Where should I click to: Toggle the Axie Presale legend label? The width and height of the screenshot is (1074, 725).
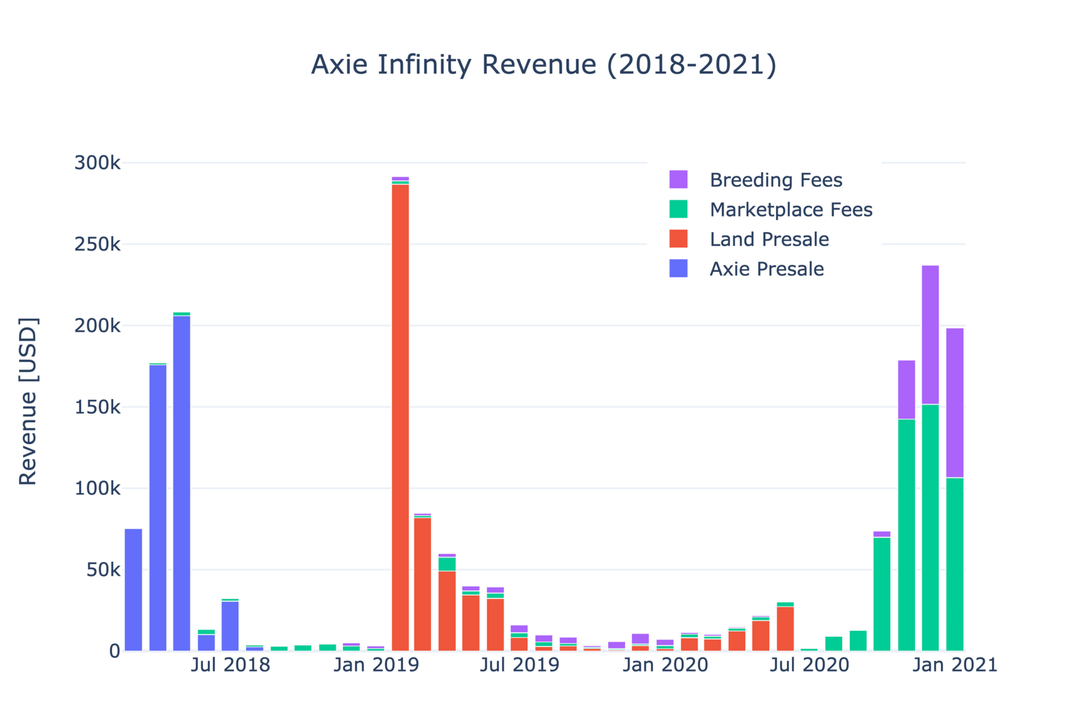[x=766, y=269]
